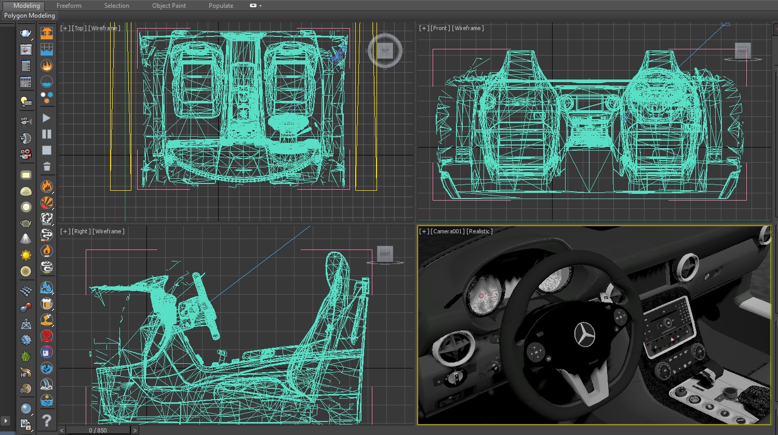This screenshot has width=778, height=435.
Task: Create a V-Ray plane light
Action: coord(26,175)
